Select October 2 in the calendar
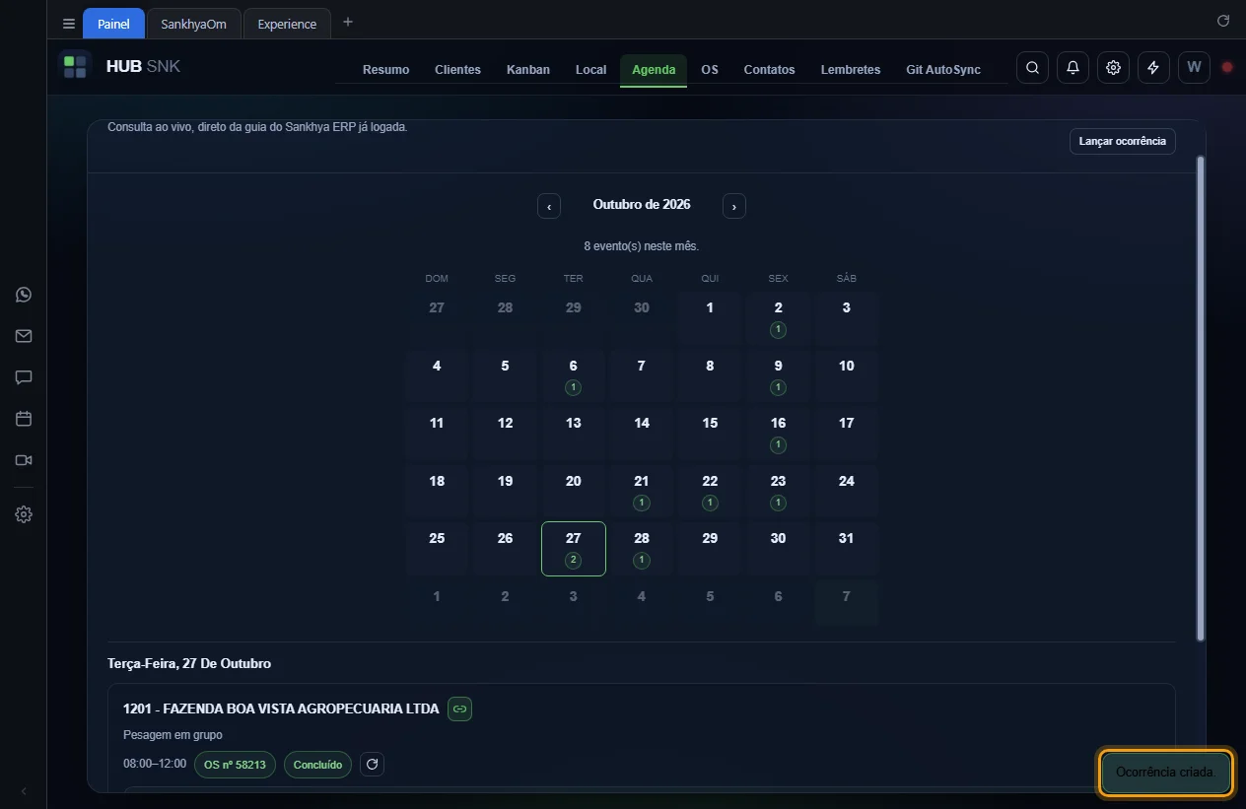Image resolution: width=1246 pixels, height=809 pixels. tap(778, 318)
